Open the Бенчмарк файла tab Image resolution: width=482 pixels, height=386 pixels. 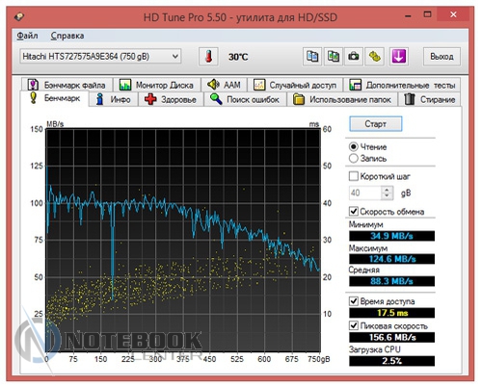(x=67, y=85)
